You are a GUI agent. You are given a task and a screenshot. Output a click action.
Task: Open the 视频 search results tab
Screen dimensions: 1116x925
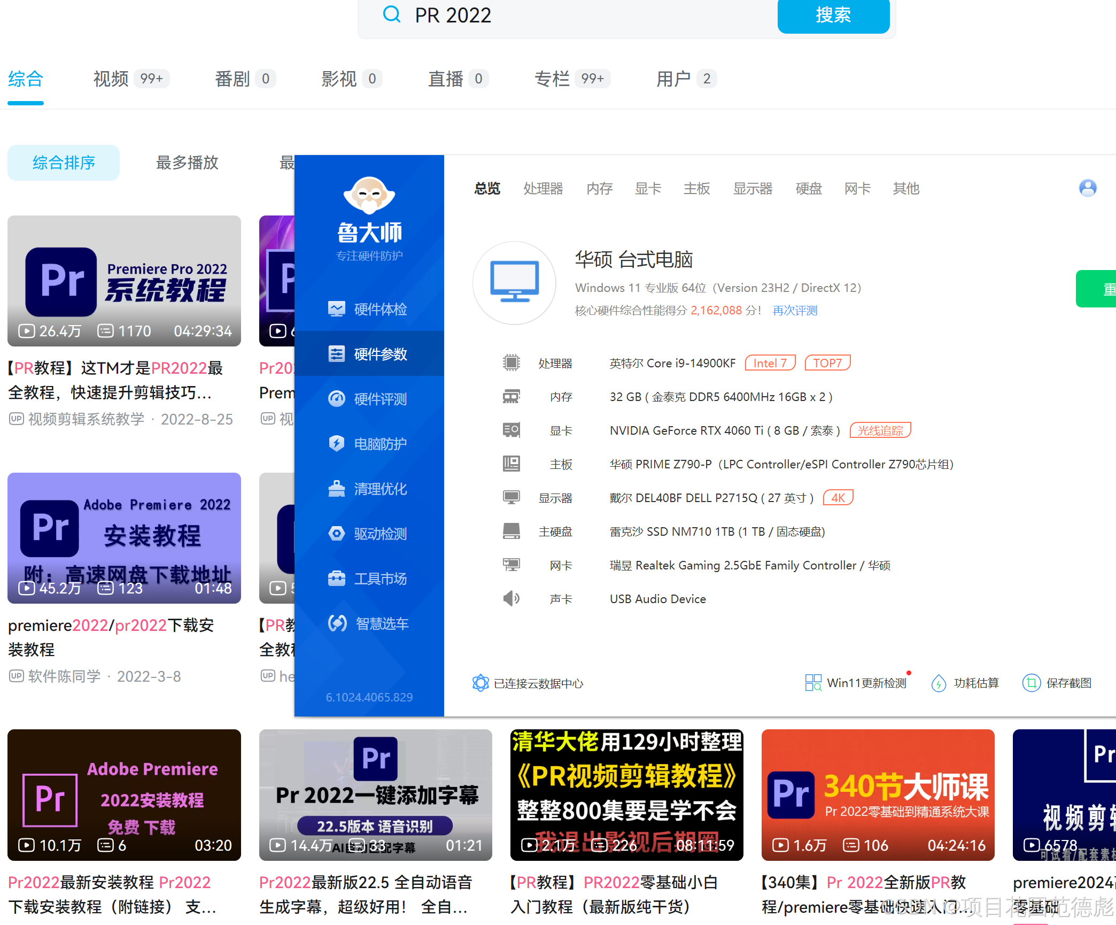[111, 79]
